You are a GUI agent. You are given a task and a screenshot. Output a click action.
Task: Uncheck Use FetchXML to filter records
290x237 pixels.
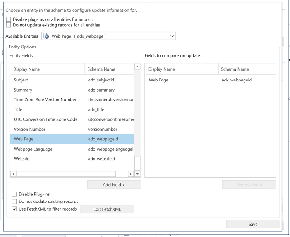click(14, 209)
